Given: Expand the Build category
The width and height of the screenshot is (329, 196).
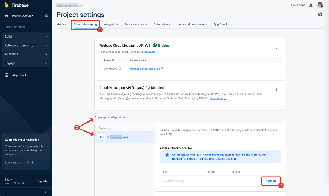Looking at the screenshot, I should (x=26, y=36).
